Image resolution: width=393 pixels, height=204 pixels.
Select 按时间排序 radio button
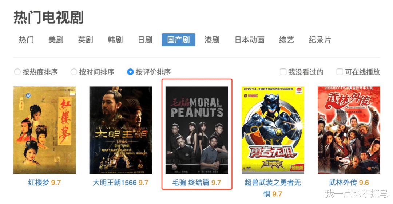pyautogui.click(x=74, y=72)
